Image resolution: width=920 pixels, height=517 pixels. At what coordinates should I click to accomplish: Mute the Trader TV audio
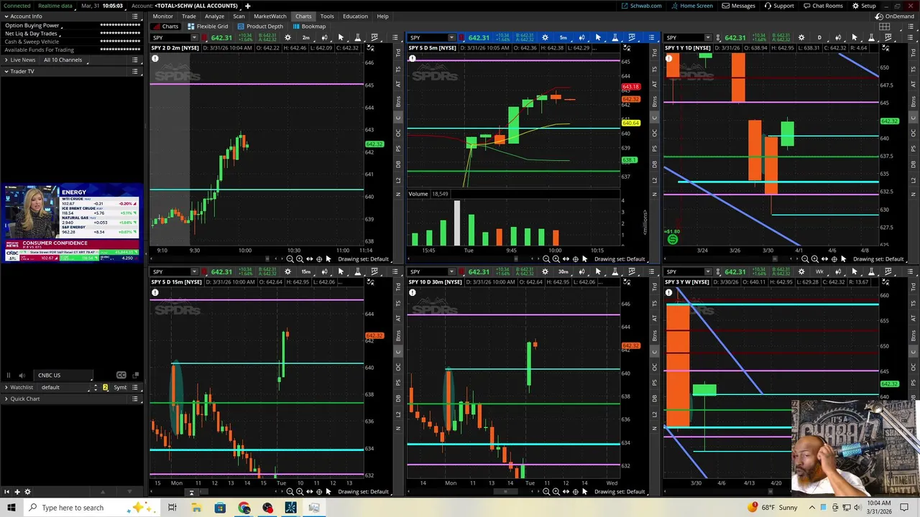[22, 375]
